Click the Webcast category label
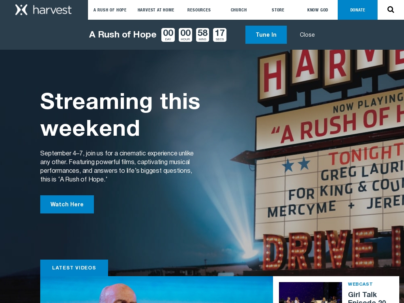This screenshot has height=303, width=404. (x=360, y=284)
